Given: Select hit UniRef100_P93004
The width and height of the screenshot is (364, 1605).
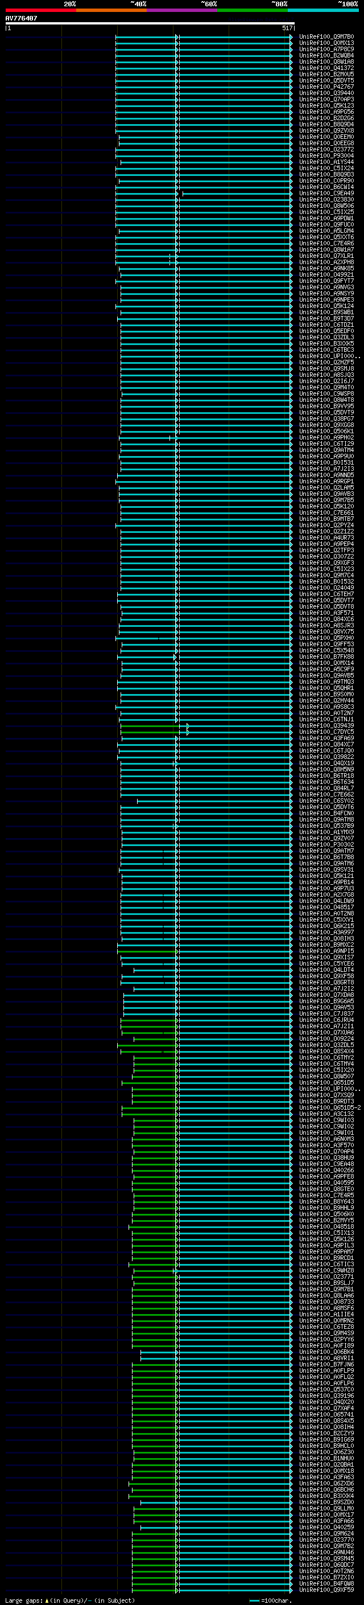Looking at the screenshot, I should click(326, 156).
